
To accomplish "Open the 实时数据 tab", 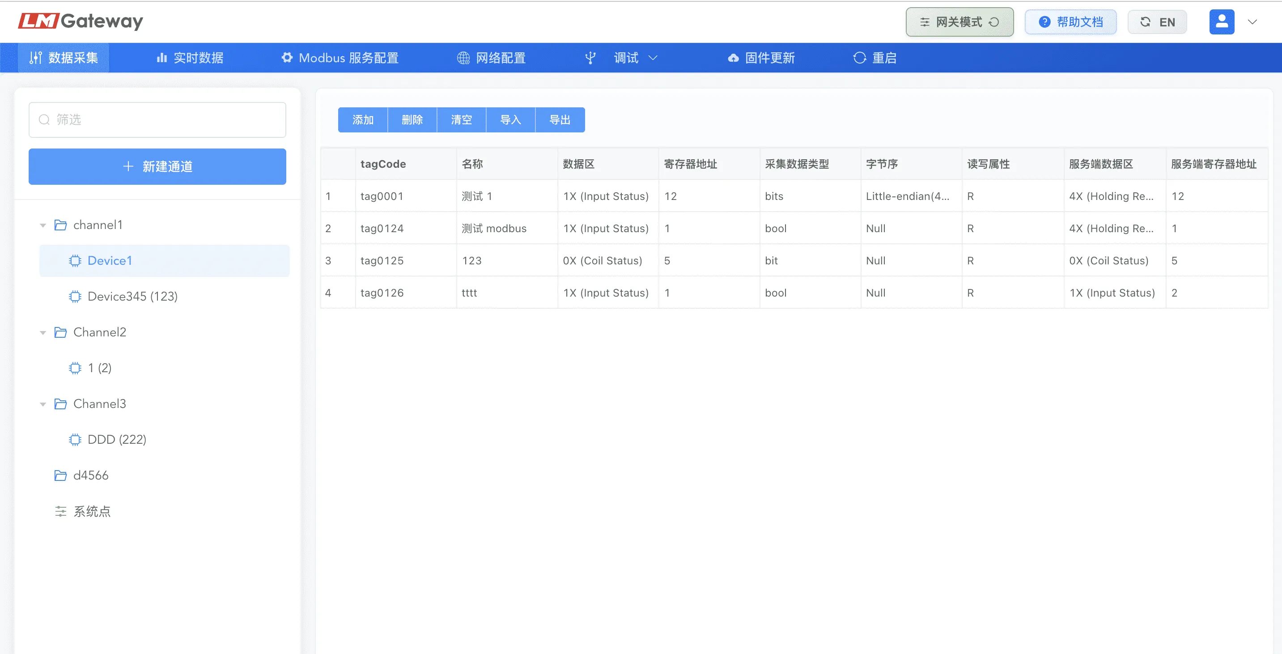I will click(x=190, y=58).
